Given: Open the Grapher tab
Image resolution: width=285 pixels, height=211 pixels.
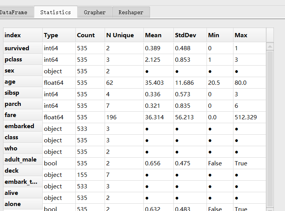Looking at the screenshot, I should click(95, 12).
